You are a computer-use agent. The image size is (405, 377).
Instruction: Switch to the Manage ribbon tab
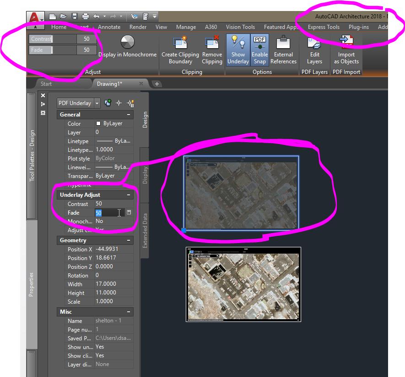point(186,27)
